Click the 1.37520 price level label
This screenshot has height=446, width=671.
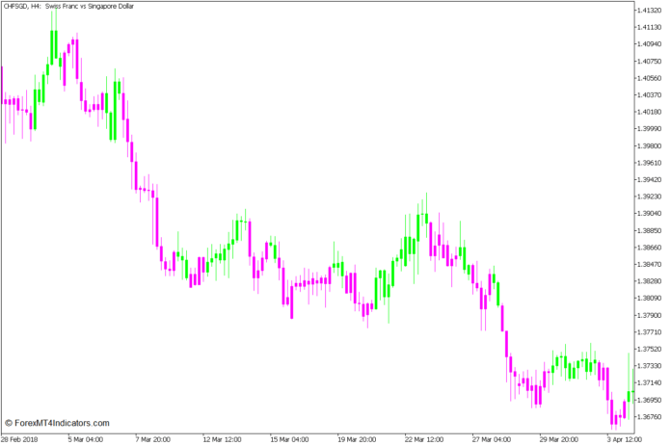pyautogui.click(x=648, y=349)
